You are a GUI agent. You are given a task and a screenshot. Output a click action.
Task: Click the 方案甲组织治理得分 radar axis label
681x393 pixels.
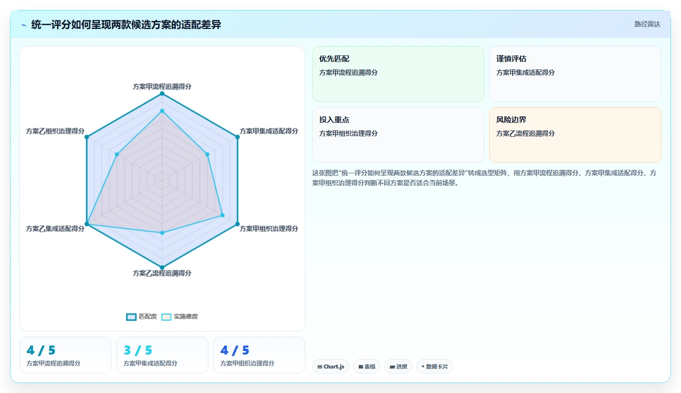(269, 229)
